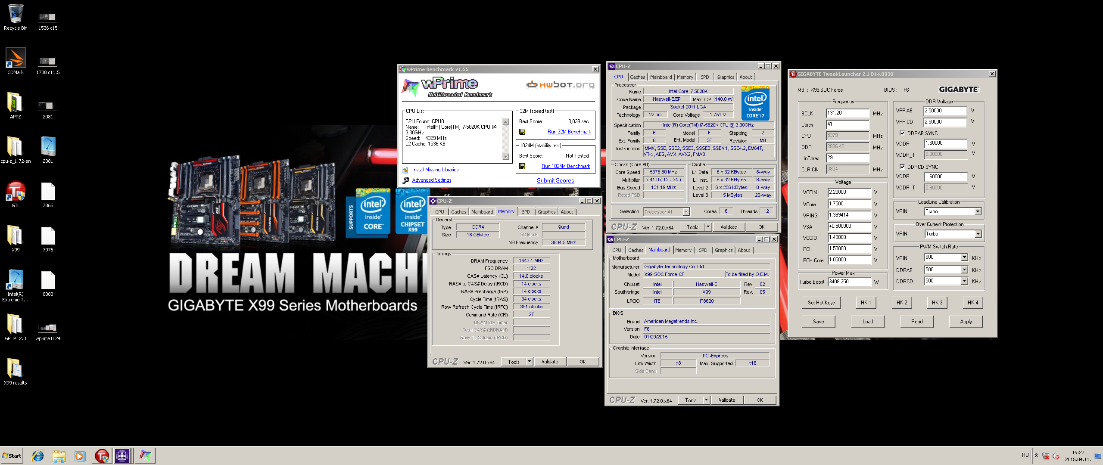
Task: Open the Recycle Bin desktop icon
Action: (x=16, y=17)
